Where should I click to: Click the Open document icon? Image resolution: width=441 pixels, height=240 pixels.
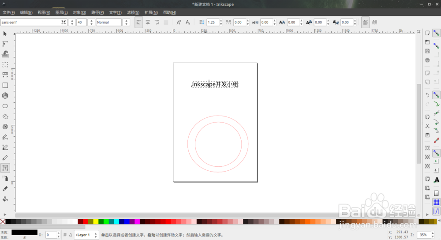[427, 42]
